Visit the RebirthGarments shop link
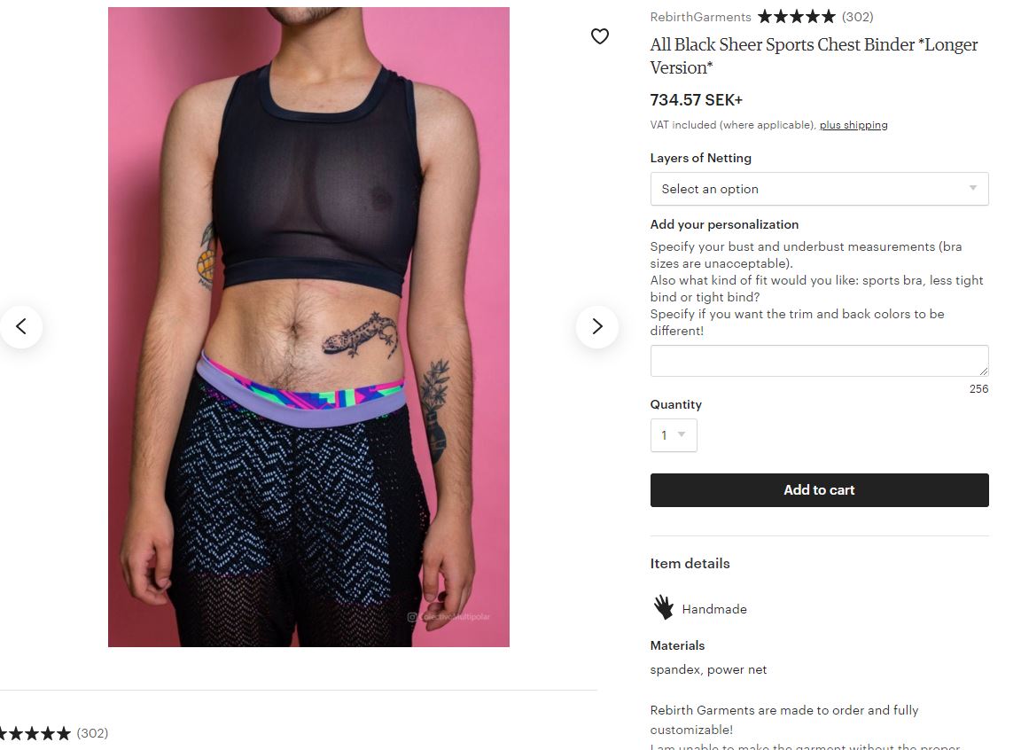This screenshot has width=1021, height=750. 700,17
